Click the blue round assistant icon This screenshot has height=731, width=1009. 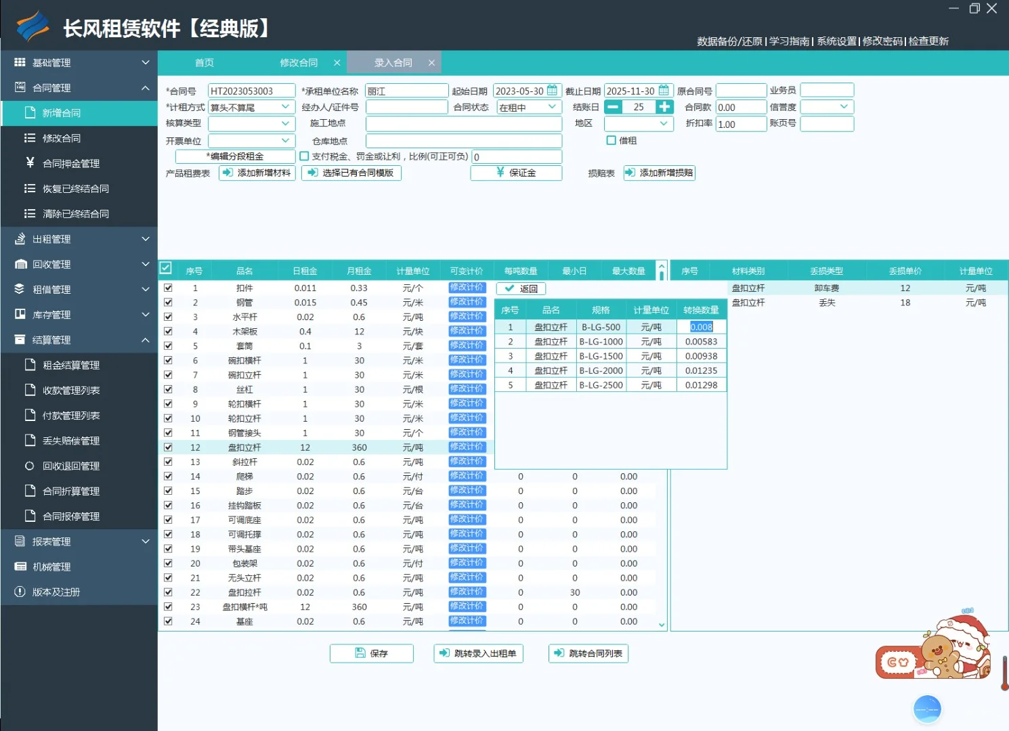tap(927, 709)
